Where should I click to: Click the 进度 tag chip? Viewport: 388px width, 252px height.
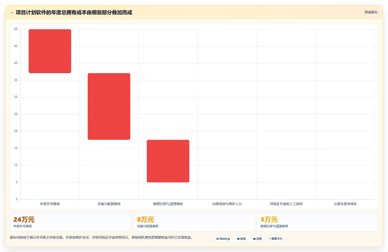[x=257, y=239]
